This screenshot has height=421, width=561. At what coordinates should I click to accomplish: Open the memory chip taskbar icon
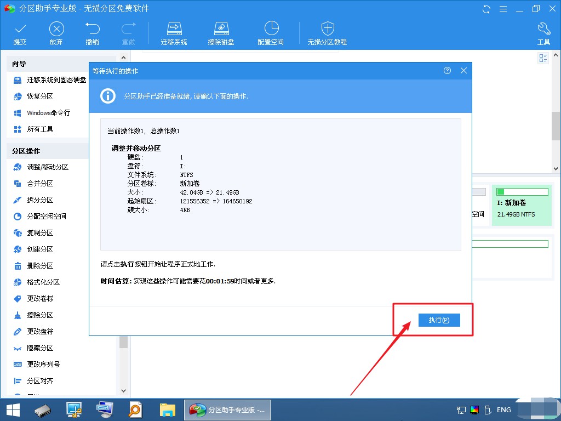43,410
